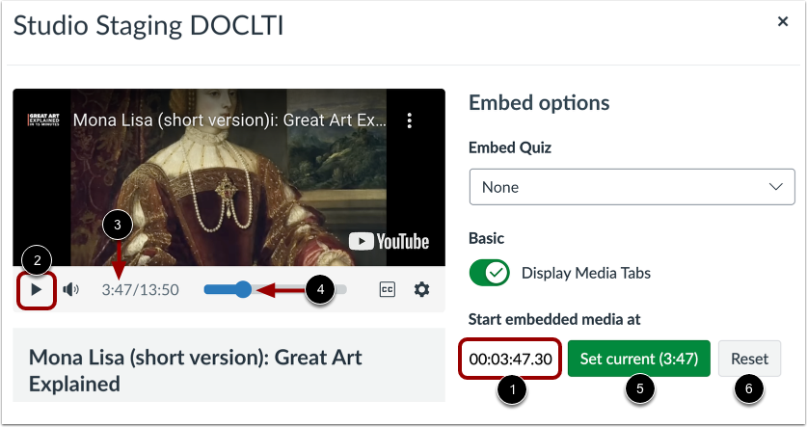The image size is (807, 427).
Task: Play the Mona Lisa video
Action: 36,289
